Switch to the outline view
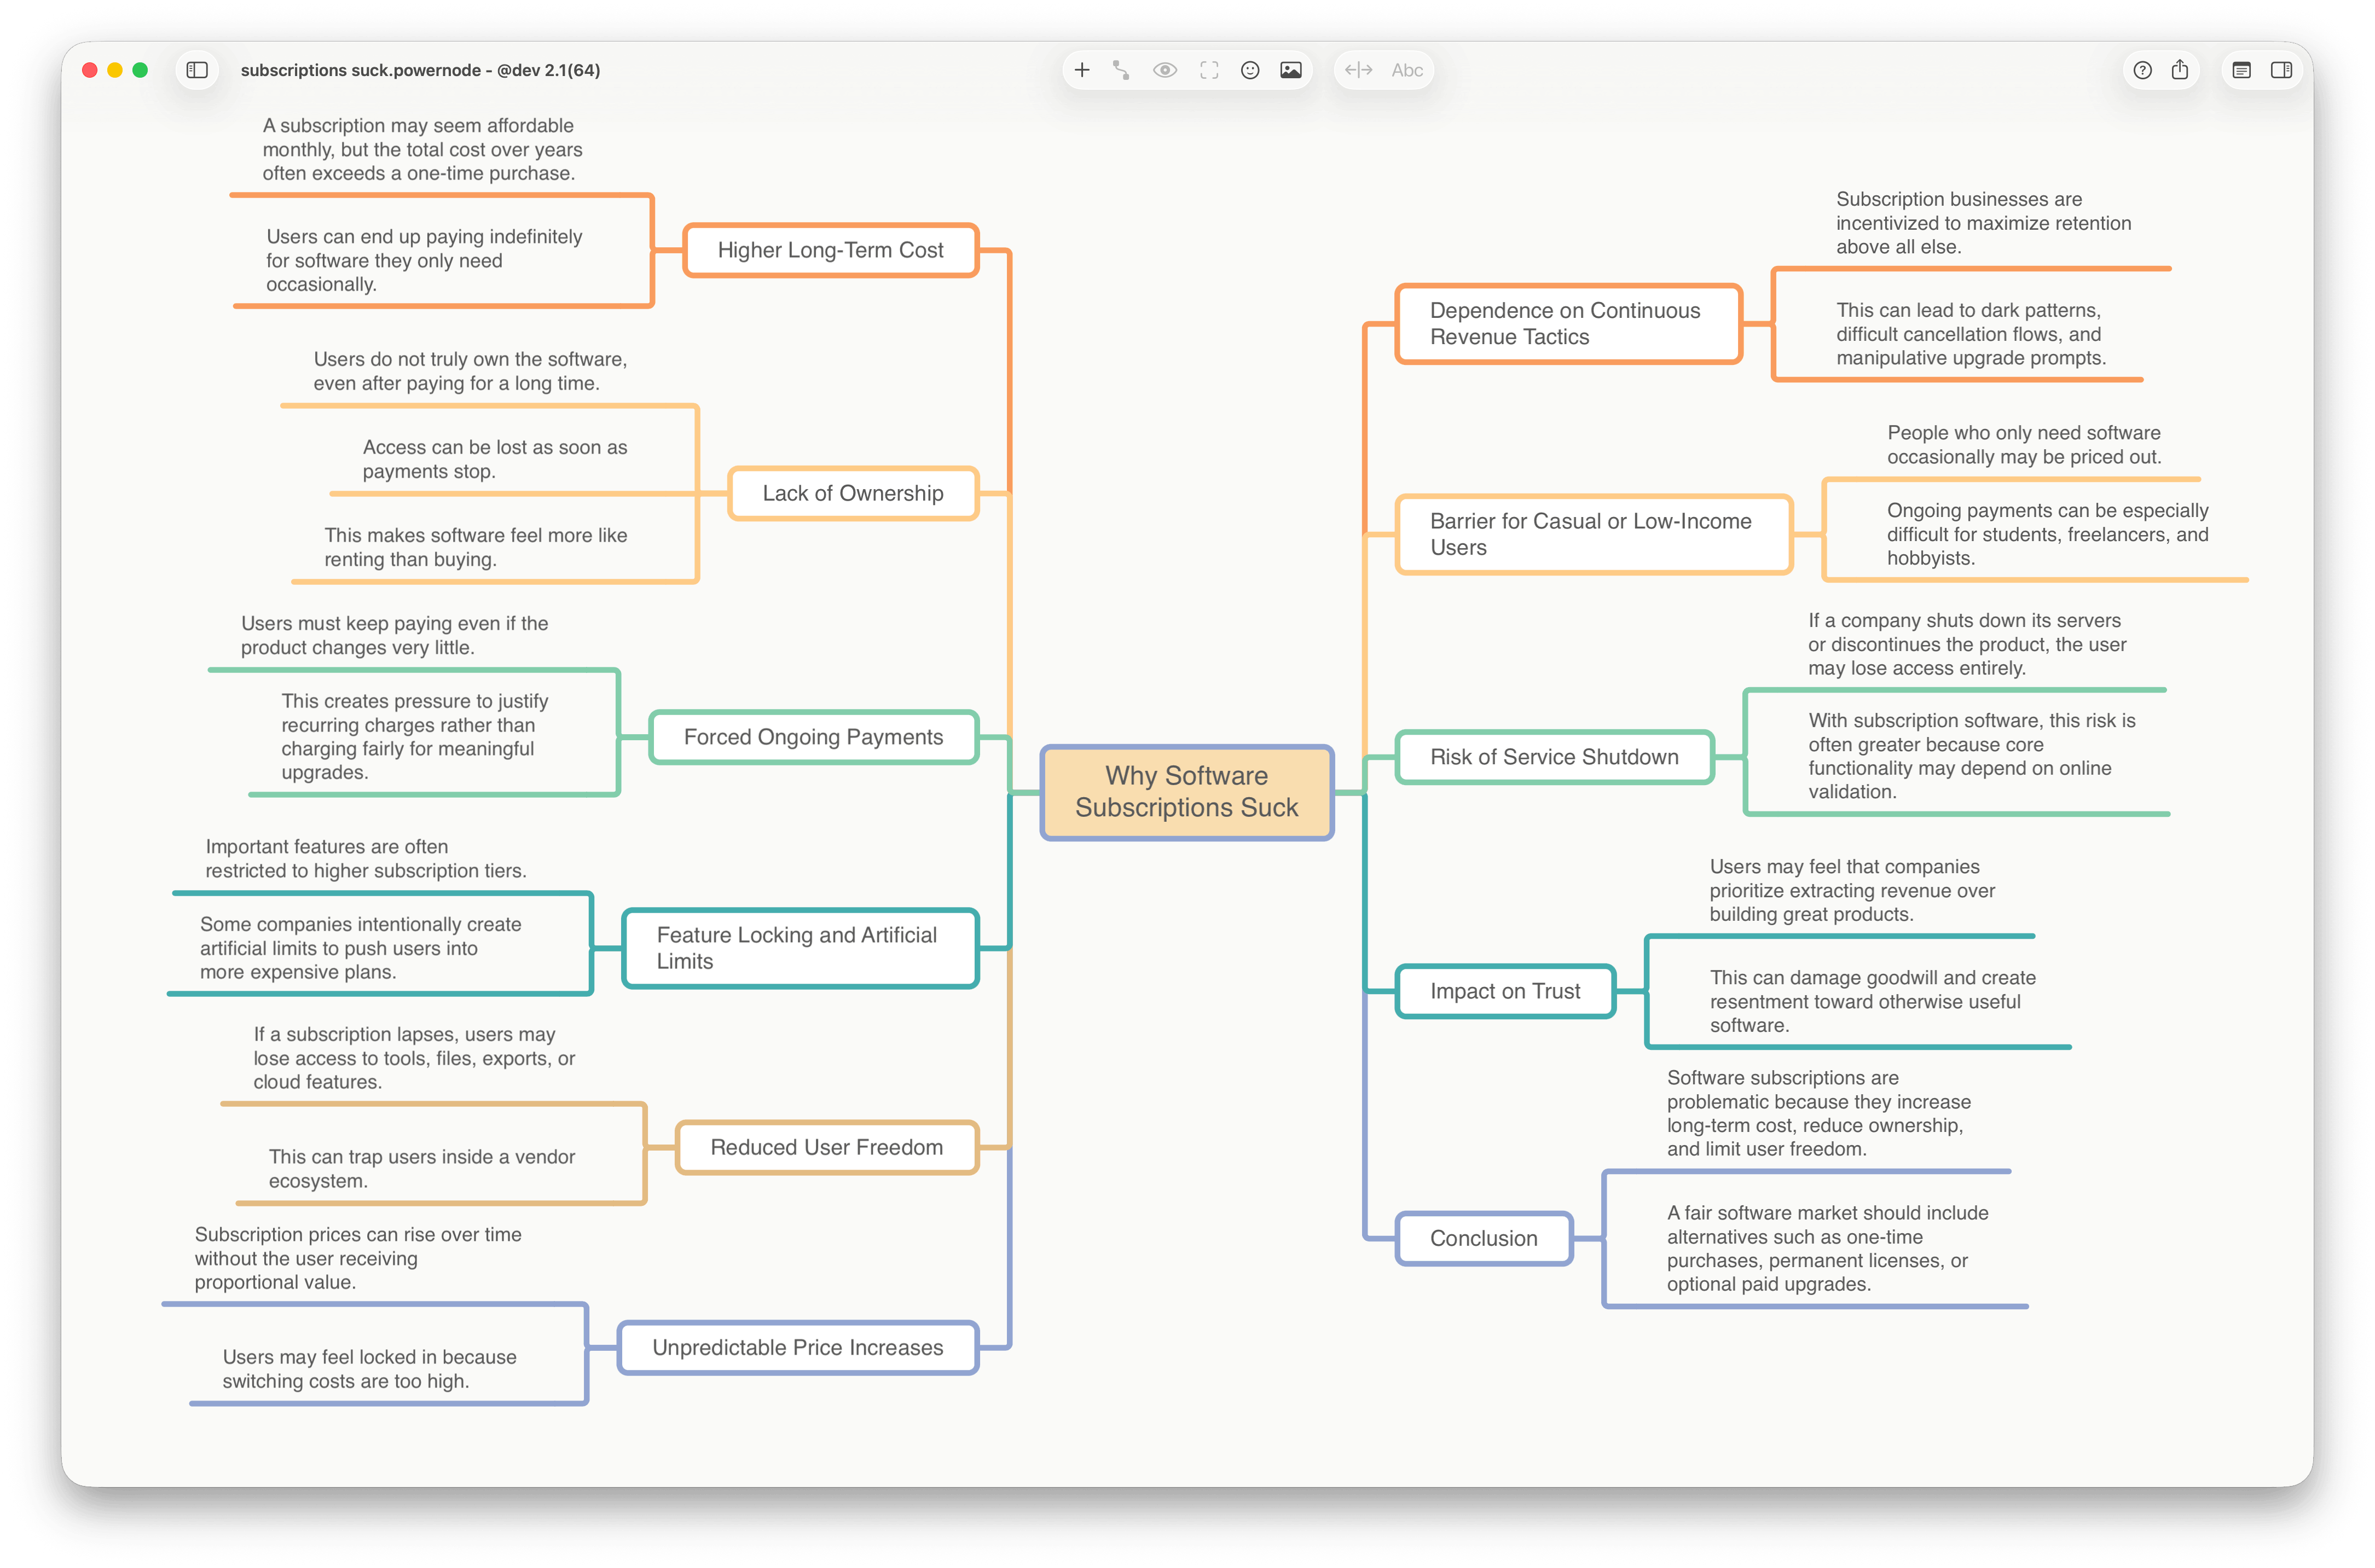The height and width of the screenshot is (1568, 2375). tap(2241, 70)
